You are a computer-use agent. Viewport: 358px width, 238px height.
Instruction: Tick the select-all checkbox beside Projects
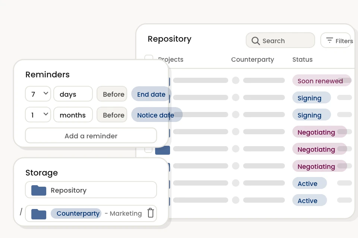pos(149,57)
